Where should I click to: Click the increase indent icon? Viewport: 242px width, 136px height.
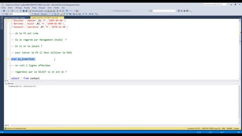tap(93, 14)
